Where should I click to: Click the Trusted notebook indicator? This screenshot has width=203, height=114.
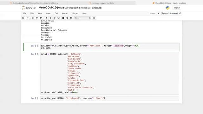tap(152, 13)
